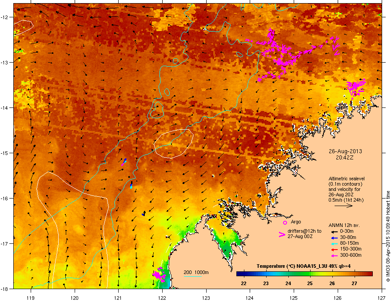
Task: Click the ANMN 12h av. heading
Action: pos(344,225)
